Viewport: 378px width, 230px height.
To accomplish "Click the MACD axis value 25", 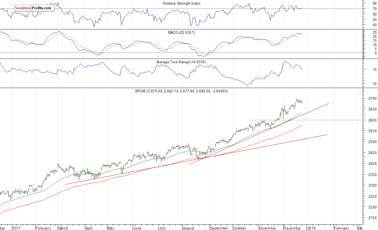I will 374,32.
